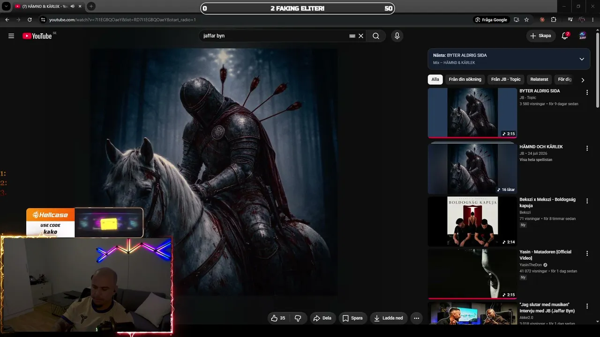Select the För dig chip
Screen dimensions: 600x337
[565, 80]
